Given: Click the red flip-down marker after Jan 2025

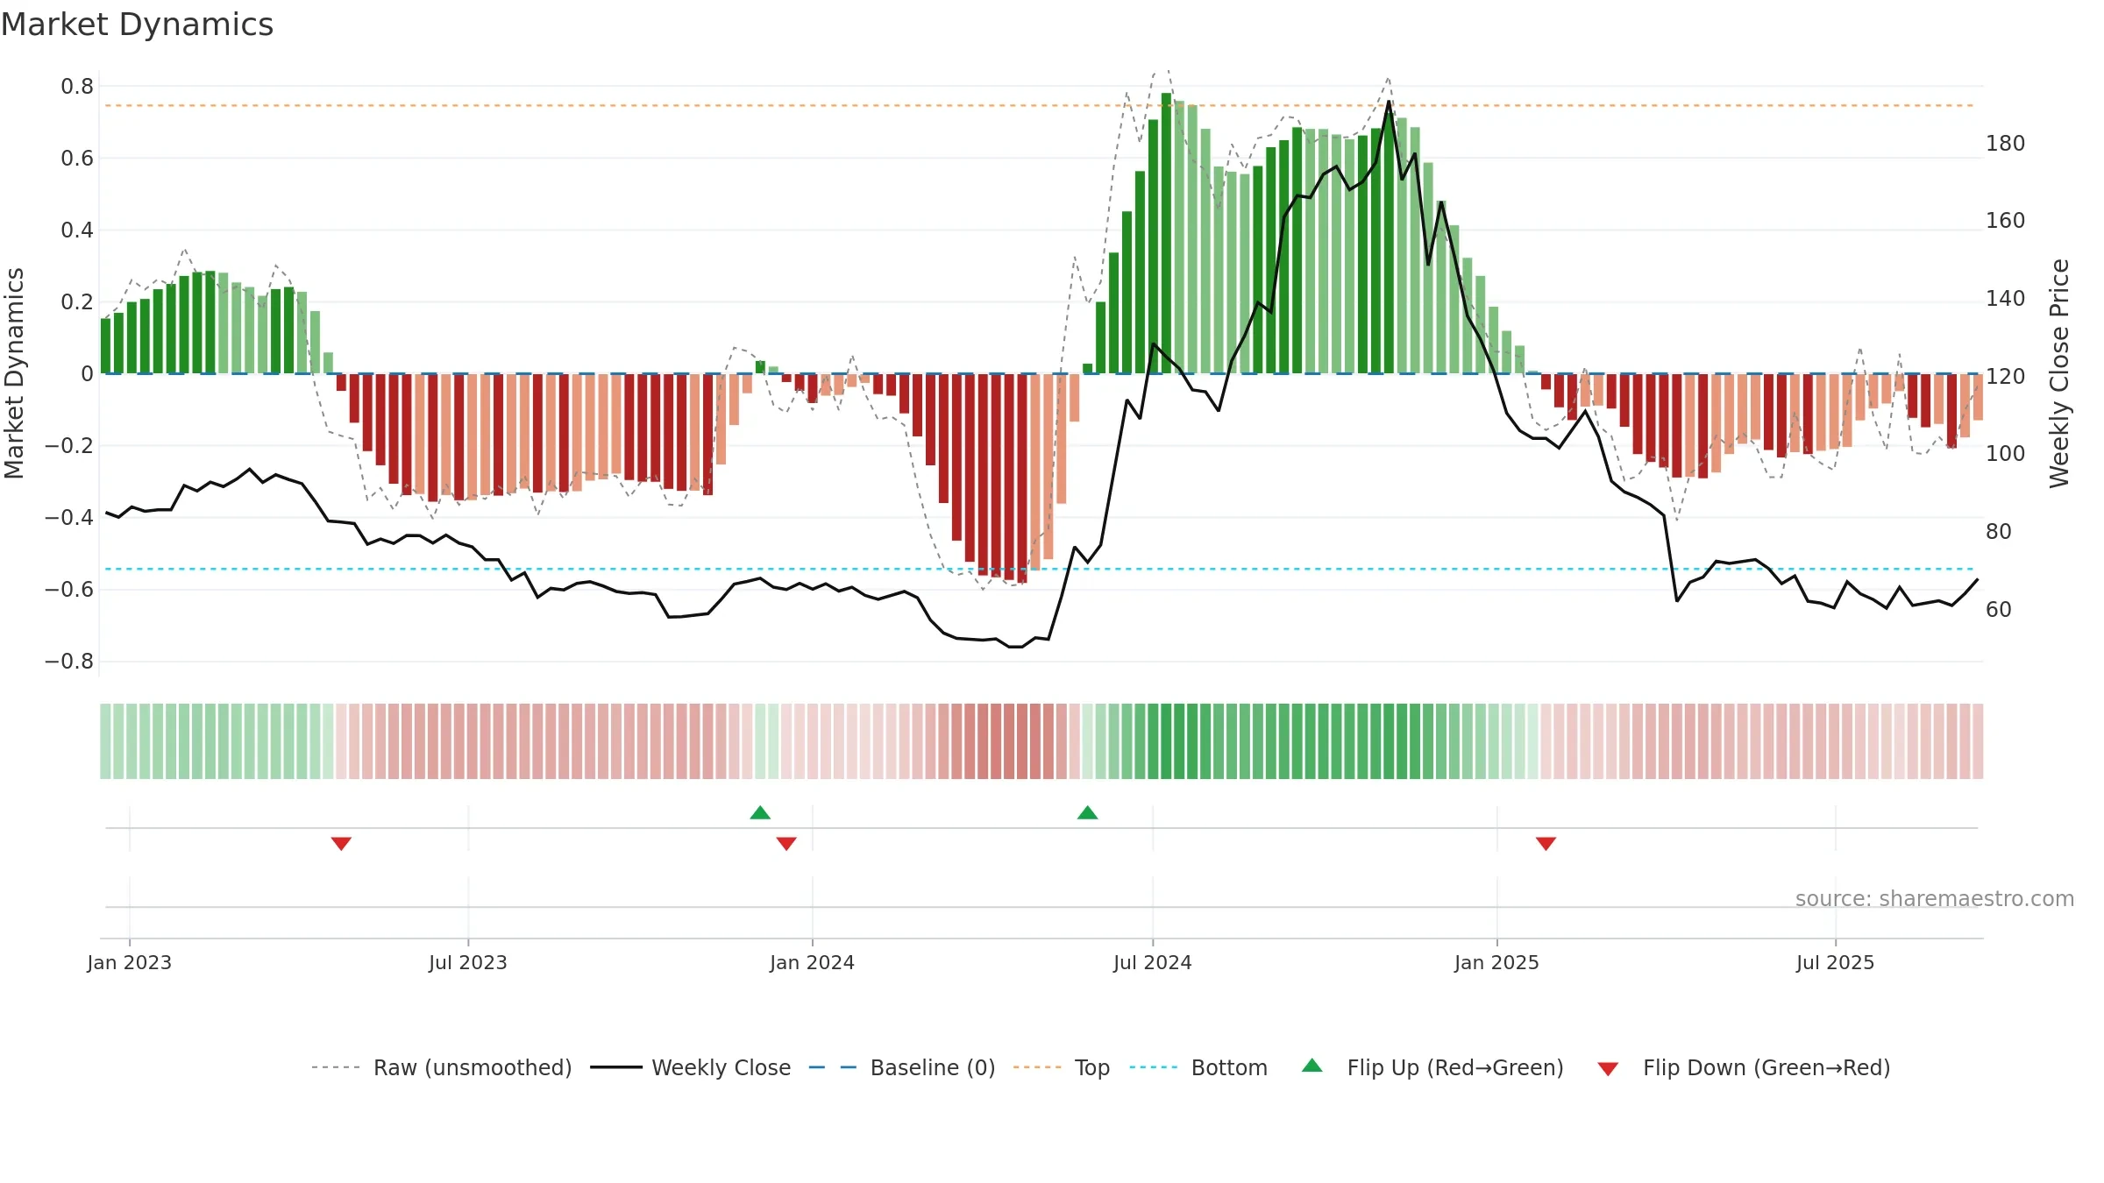Looking at the screenshot, I should pos(1546,843).
